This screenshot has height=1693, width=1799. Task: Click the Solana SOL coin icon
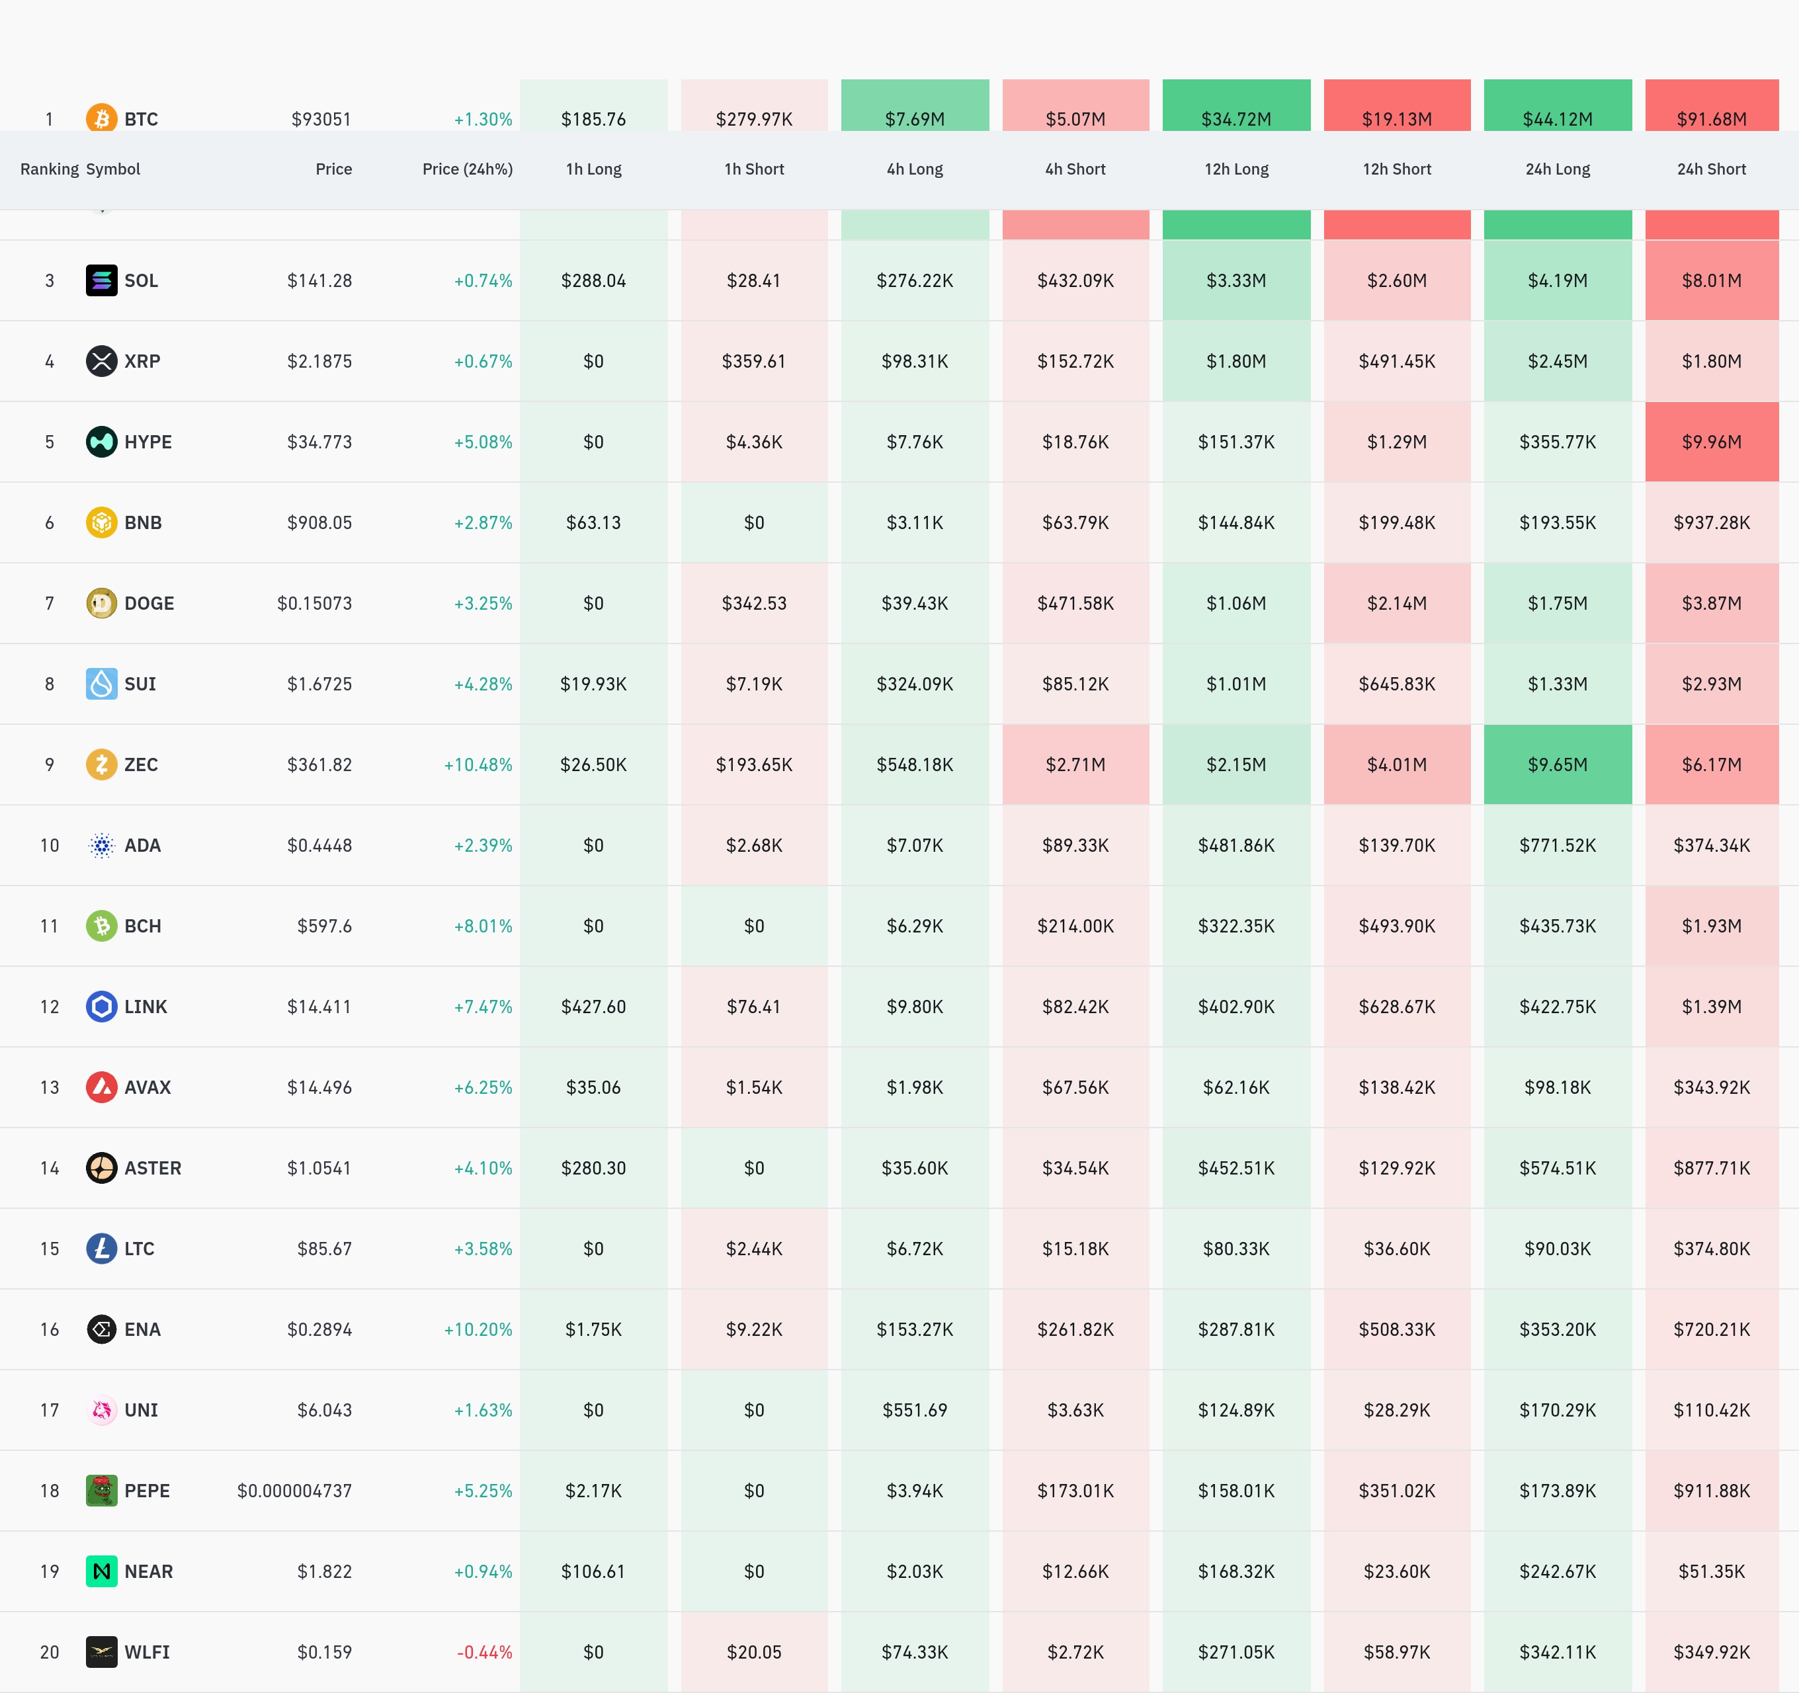101,280
